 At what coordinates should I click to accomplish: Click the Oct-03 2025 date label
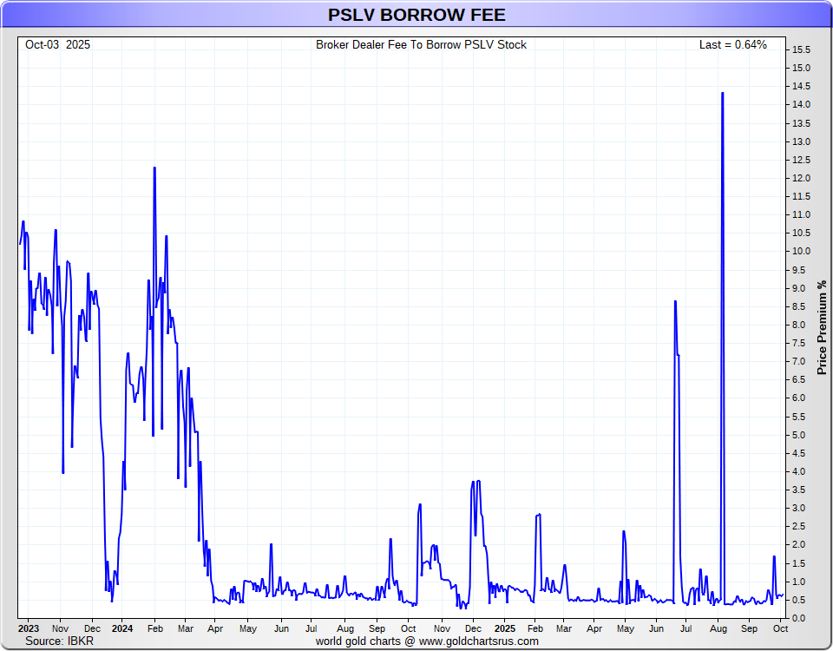click(57, 45)
